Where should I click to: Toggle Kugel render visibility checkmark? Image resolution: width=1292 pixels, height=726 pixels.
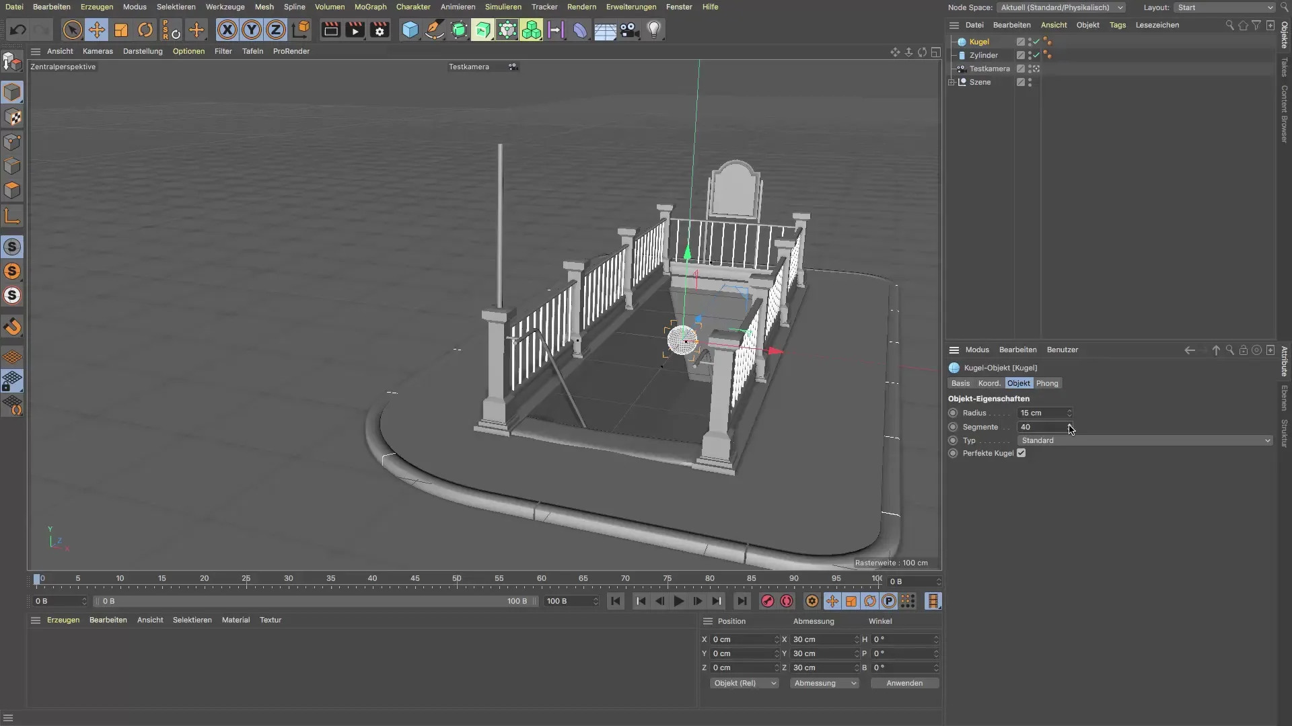[1036, 42]
